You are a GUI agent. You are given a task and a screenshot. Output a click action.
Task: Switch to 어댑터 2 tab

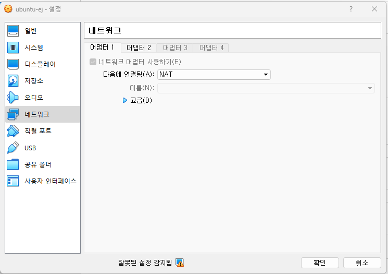point(139,47)
